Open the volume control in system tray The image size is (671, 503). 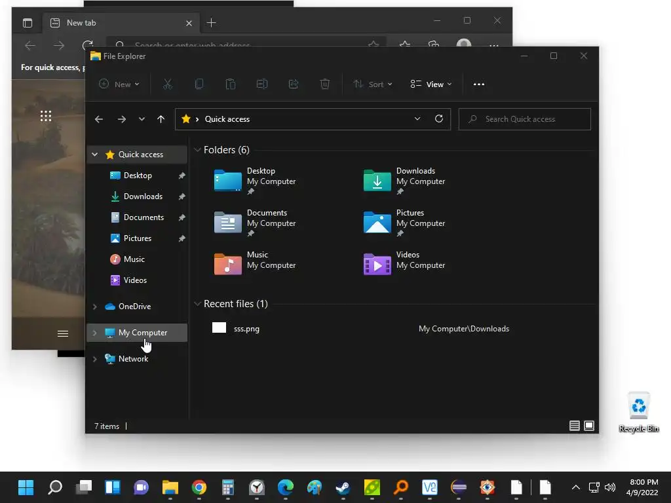click(610, 487)
